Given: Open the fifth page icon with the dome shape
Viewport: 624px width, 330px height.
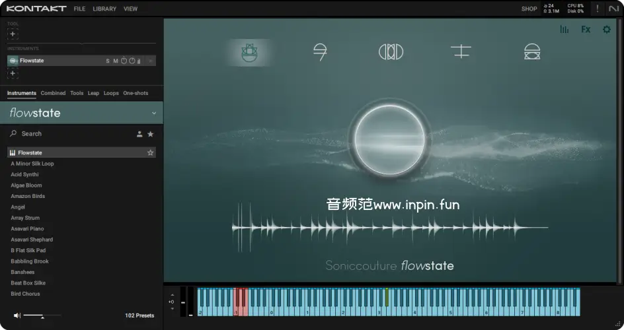Looking at the screenshot, I should pos(532,52).
